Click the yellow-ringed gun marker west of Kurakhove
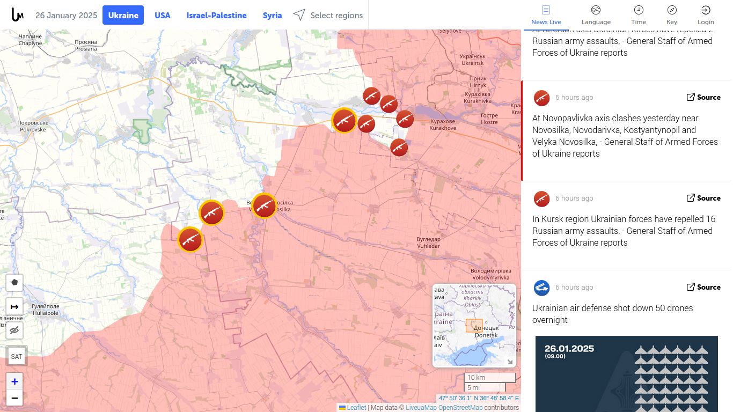This screenshot has height=412, width=733. point(344,121)
